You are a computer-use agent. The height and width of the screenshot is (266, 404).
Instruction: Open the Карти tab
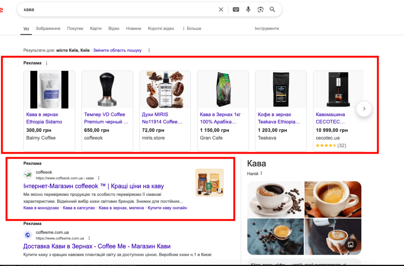(x=95, y=28)
